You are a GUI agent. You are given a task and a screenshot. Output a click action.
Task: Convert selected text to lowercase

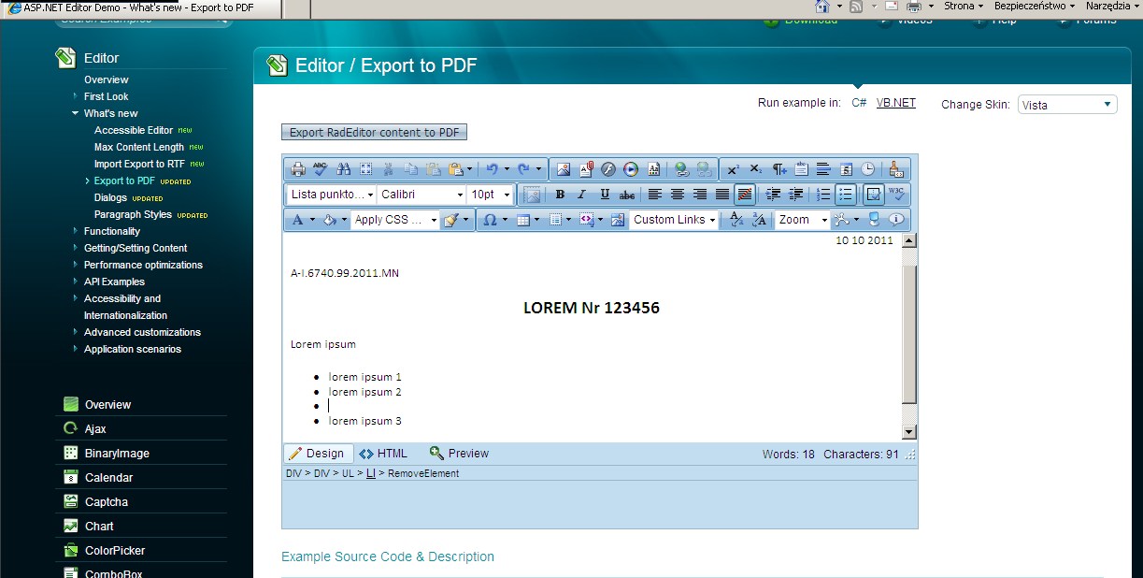coord(736,220)
